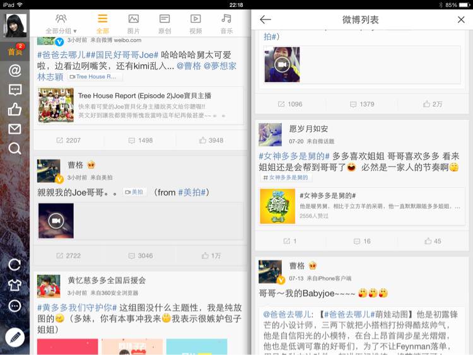
Task: Open the likes thumbs-up sidebar icon
Action: pos(15,110)
